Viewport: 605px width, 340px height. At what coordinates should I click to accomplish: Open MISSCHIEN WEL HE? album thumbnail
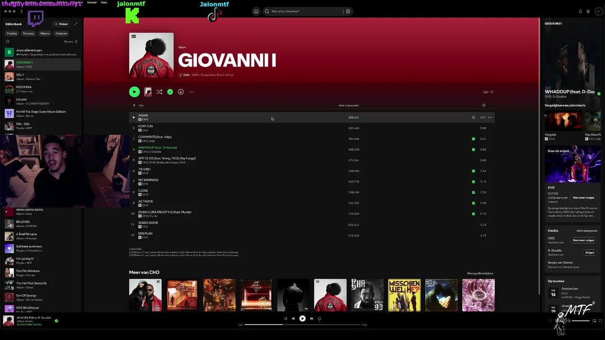point(404,295)
